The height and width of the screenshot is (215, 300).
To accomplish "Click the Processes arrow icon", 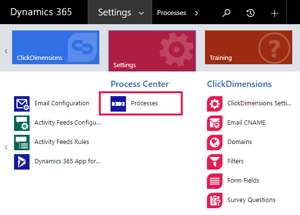I will (118, 104).
